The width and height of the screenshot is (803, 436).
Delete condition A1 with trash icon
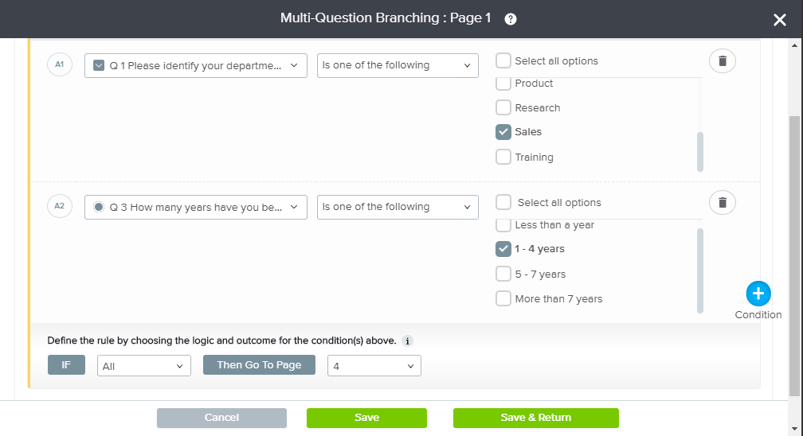722,61
